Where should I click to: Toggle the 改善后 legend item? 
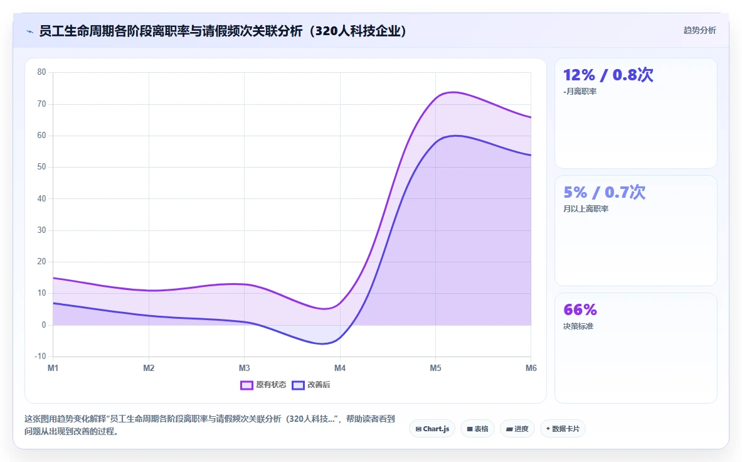(x=311, y=385)
